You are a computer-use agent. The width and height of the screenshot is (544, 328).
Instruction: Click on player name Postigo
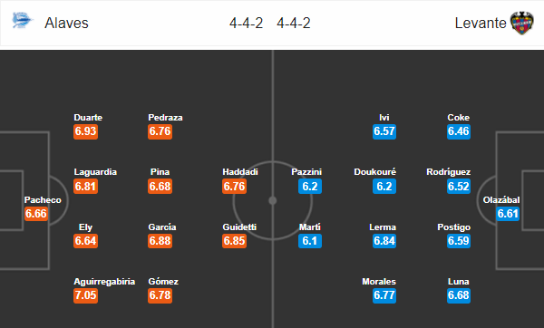click(454, 227)
